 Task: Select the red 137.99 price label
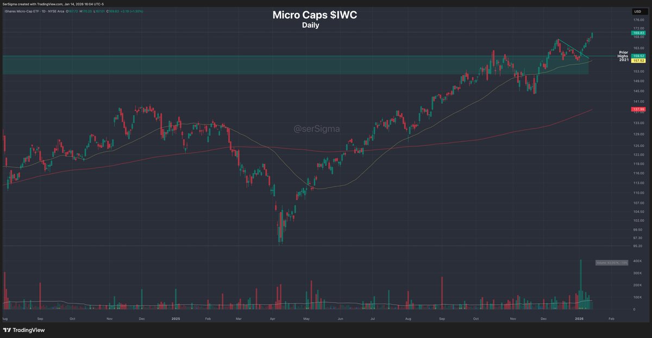point(638,109)
